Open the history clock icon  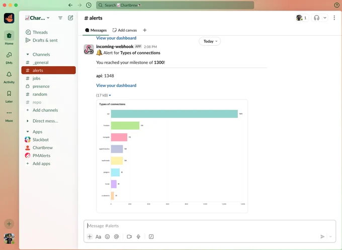click(89, 5)
